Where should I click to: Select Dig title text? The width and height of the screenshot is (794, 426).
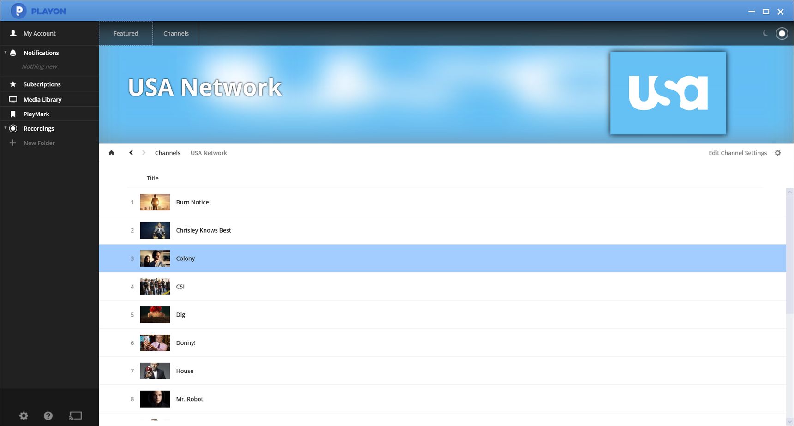pyautogui.click(x=180, y=315)
